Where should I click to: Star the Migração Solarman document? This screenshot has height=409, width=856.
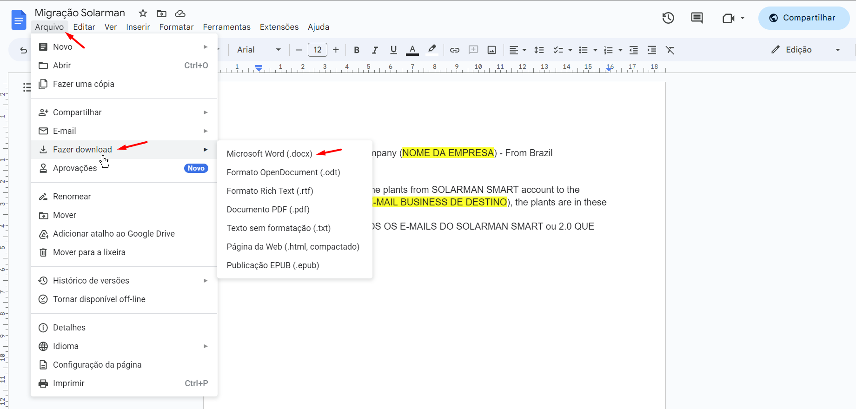click(143, 13)
